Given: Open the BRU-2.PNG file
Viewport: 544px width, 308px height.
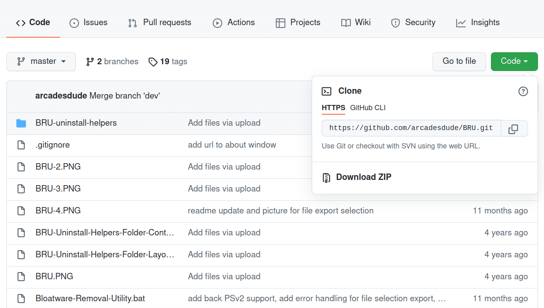Looking at the screenshot, I should pos(58,167).
